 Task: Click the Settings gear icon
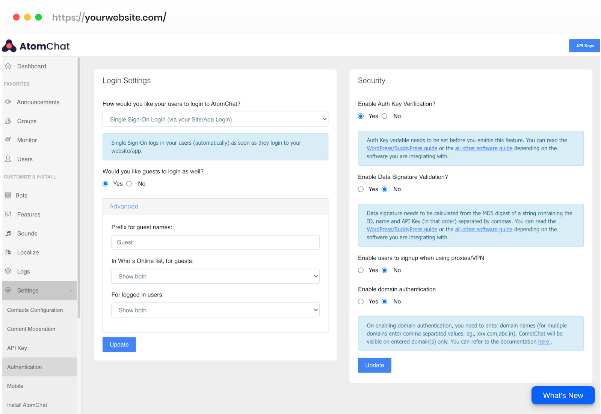point(8,290)
